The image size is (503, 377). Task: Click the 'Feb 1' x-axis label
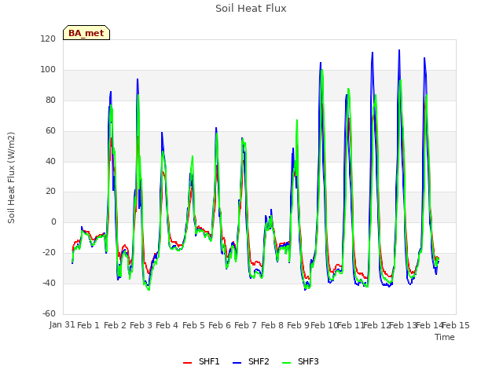pos(89,325)
